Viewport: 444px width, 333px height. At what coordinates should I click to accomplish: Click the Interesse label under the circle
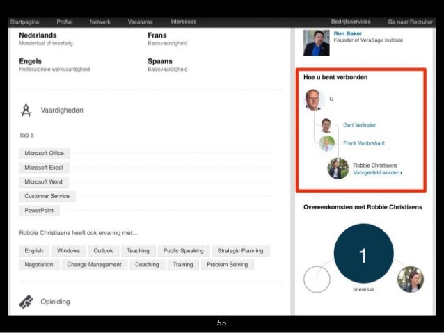click(363, 289)
